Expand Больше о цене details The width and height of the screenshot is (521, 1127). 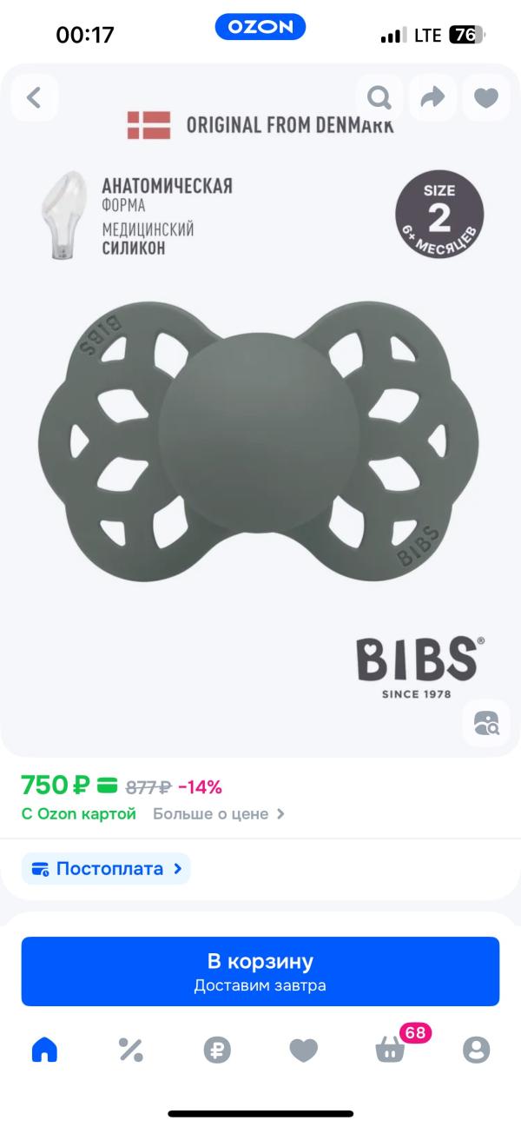tap(219, 814)
